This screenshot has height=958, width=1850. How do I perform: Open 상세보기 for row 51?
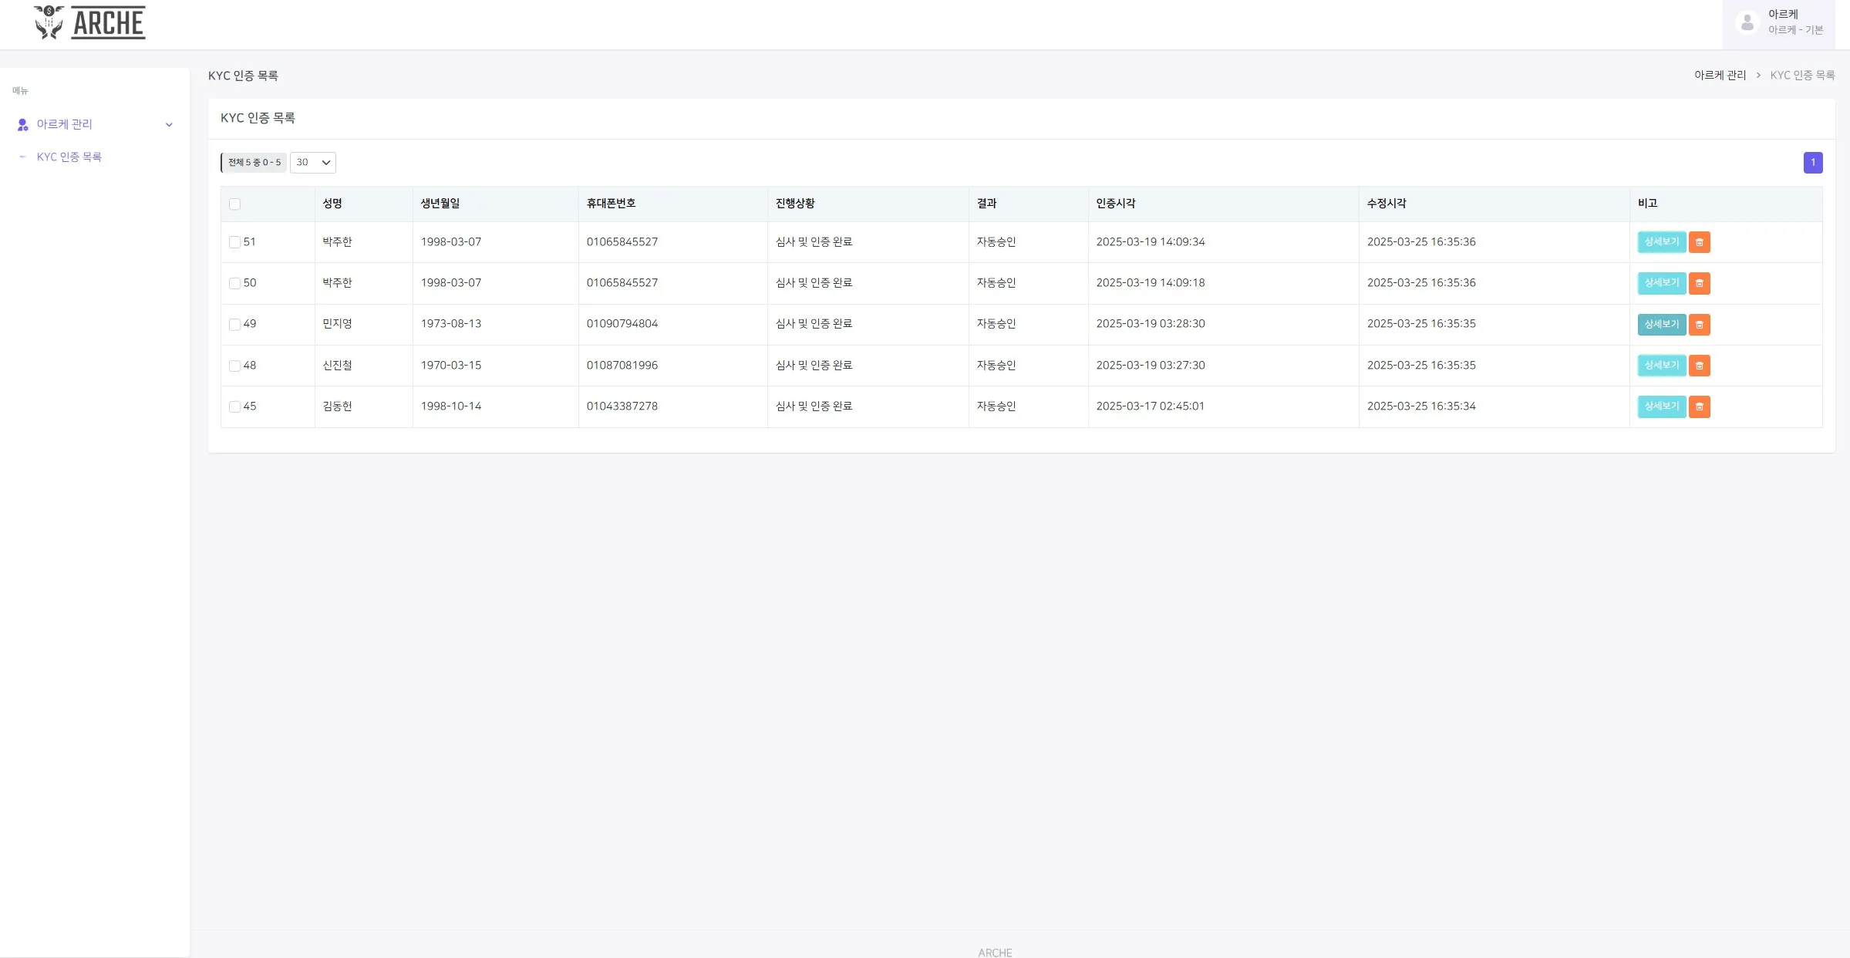tap(1661, 242)
